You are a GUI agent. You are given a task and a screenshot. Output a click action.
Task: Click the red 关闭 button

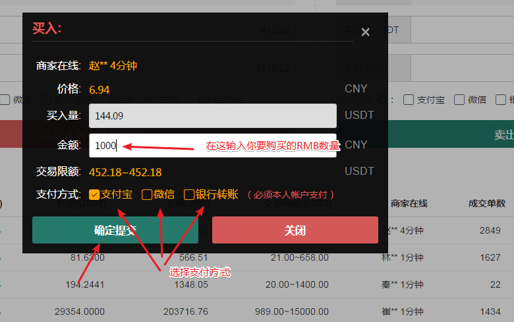295,230
